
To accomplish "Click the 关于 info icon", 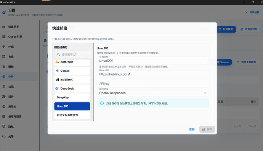I will pyautogui.click(x=4, y=137).
